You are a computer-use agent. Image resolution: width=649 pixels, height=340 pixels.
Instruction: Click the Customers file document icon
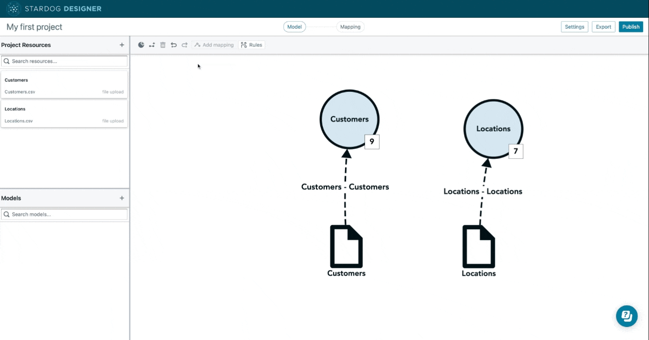point(346,246)
